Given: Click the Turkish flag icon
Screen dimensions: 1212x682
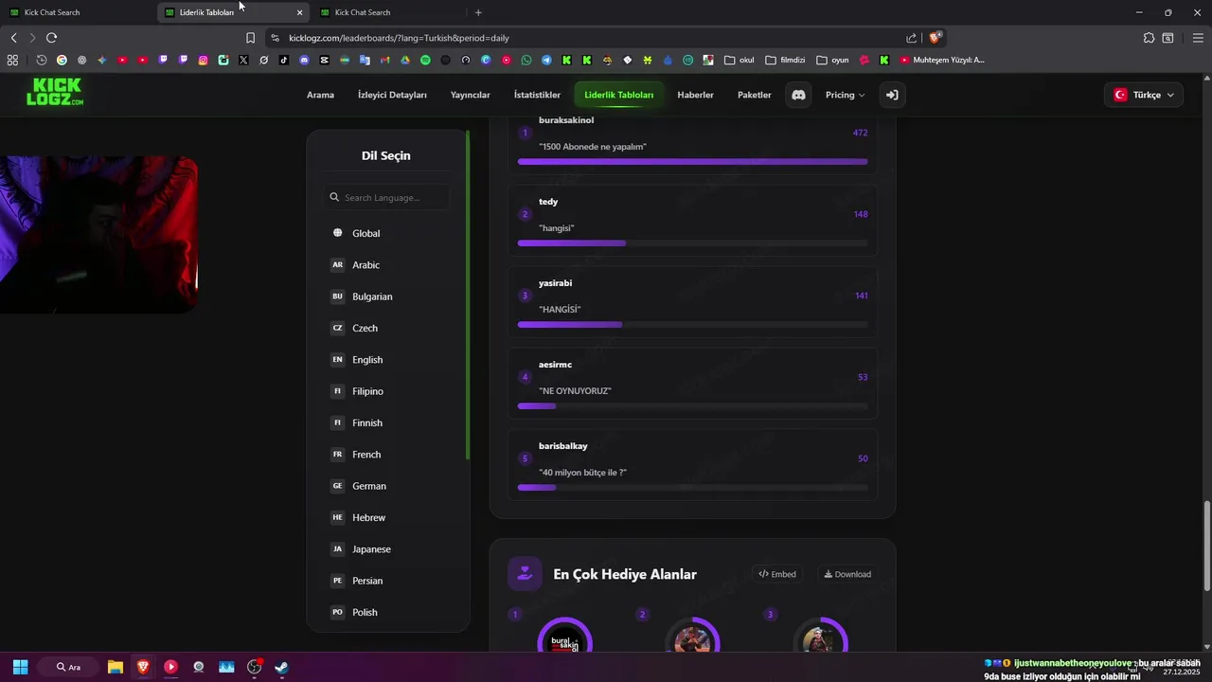Looking at the screenshot, I should [1120, 95].
